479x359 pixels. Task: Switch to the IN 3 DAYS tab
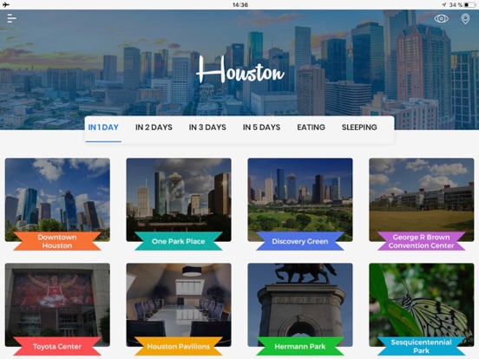tap(207, 127)
